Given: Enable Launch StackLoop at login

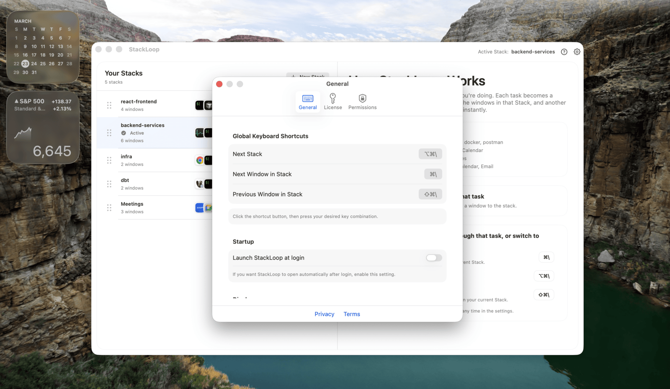Looking at the screenshot, I should coord(433,258).
